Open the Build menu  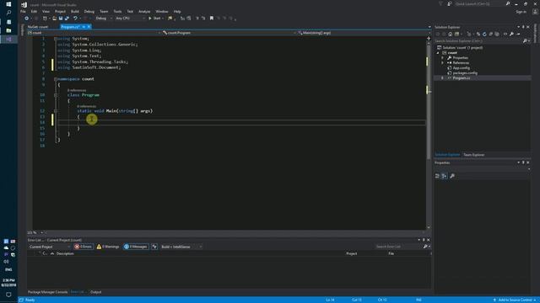[75, 11]
